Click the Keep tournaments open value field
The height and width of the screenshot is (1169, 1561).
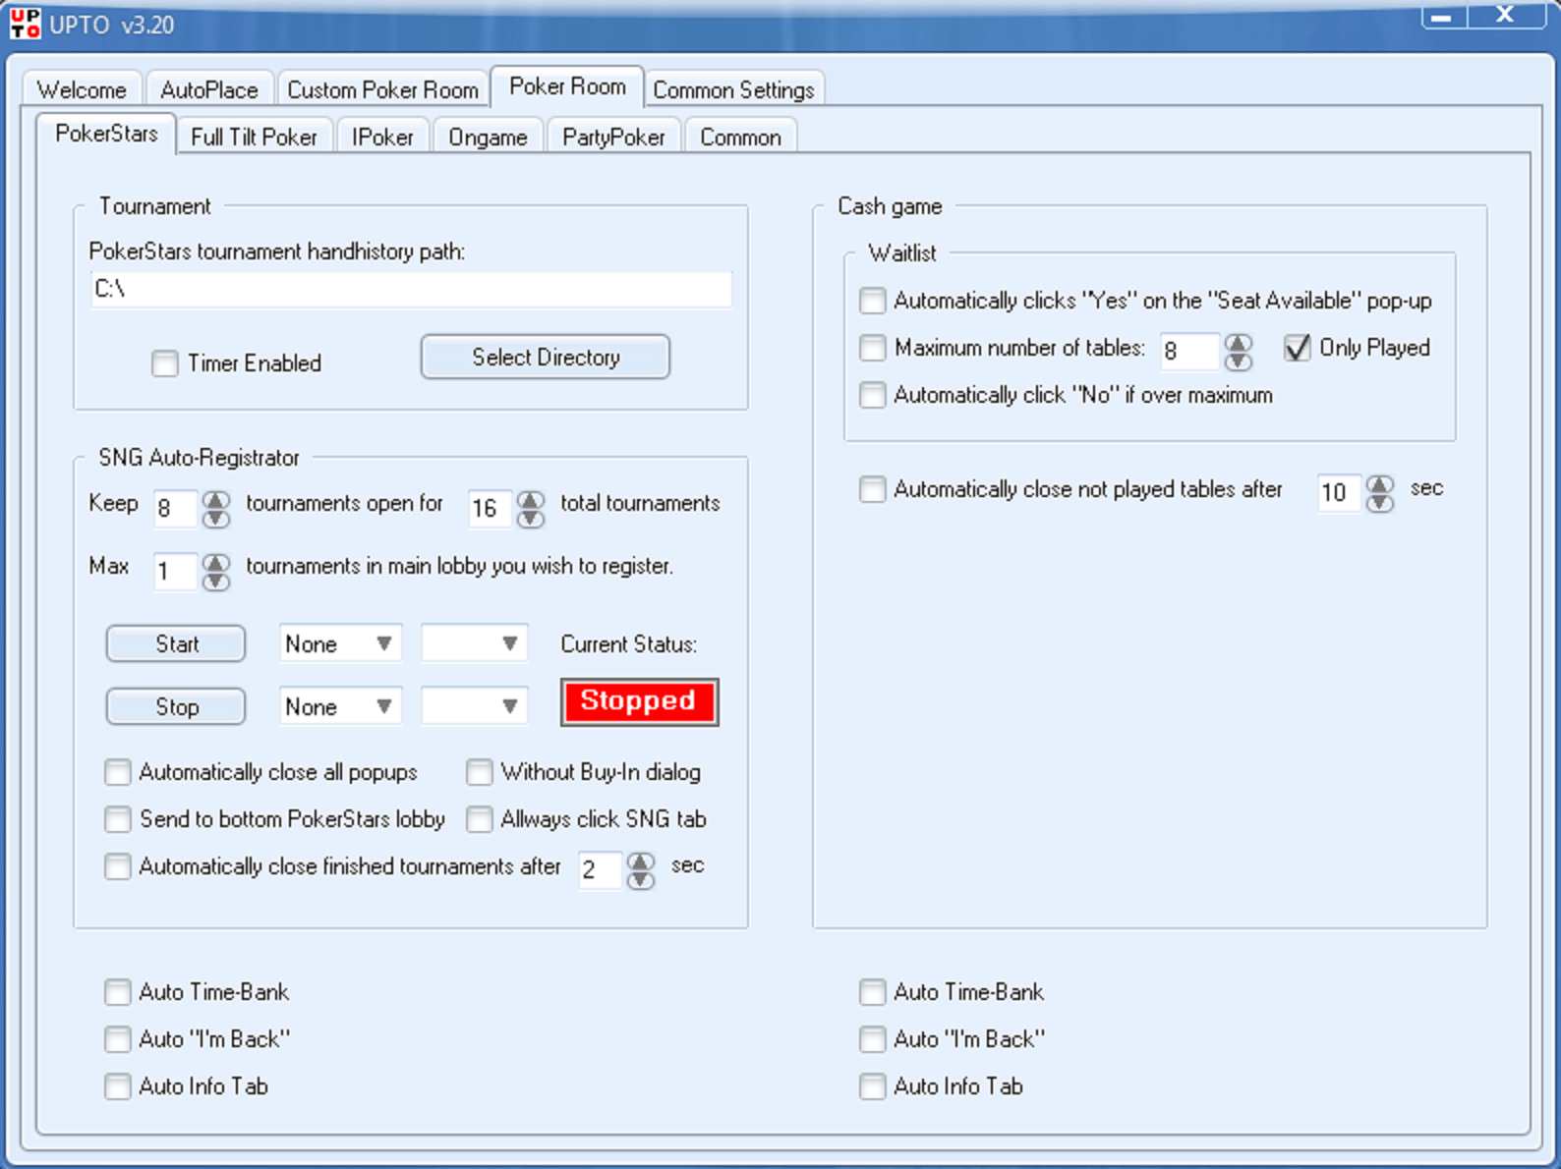(177, 508)
